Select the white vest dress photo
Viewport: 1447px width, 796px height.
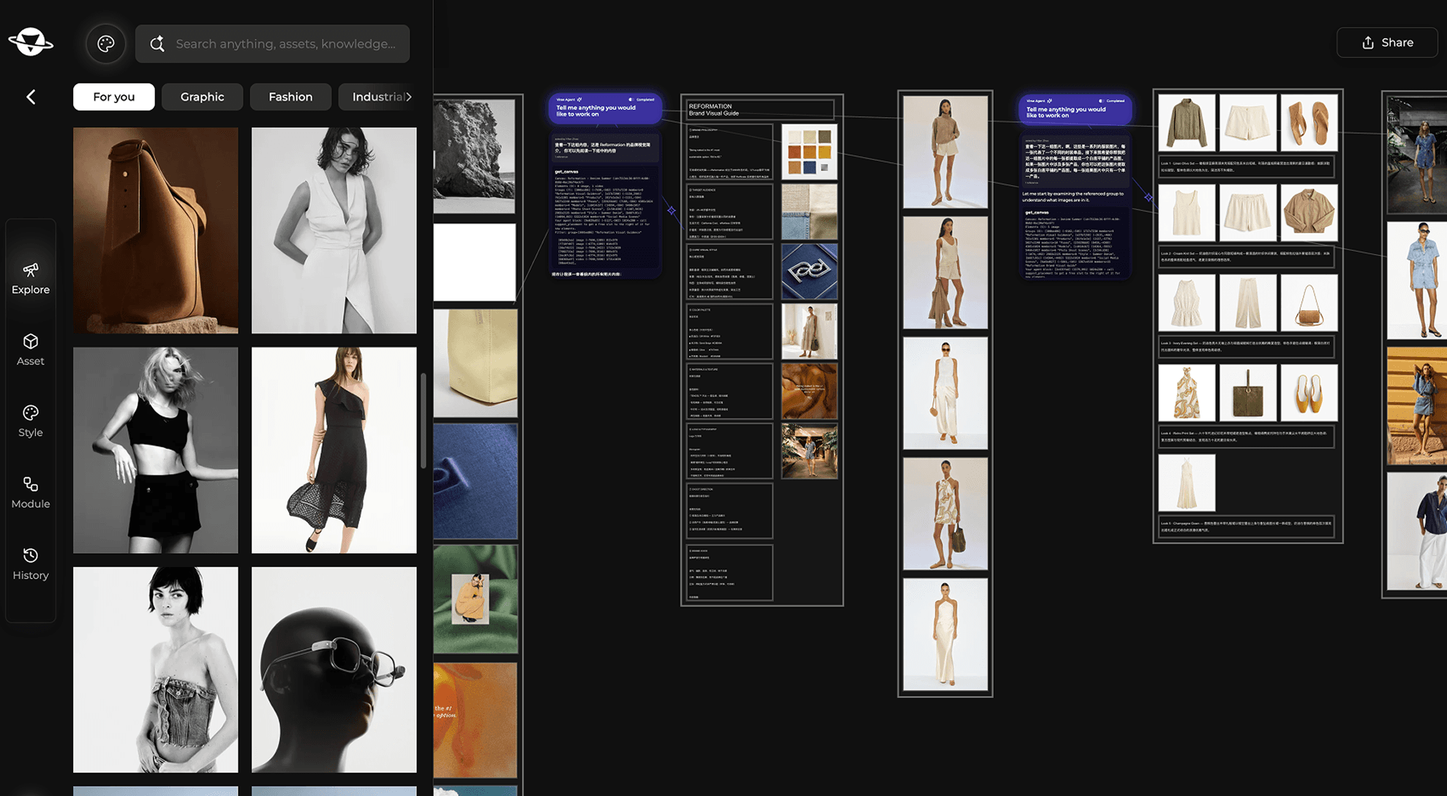tap(334, 230)
